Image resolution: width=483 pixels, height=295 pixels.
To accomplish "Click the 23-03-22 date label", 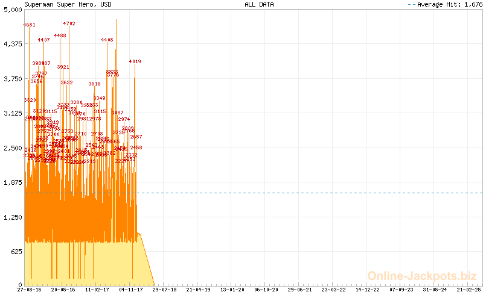I will tap(334, 290).
